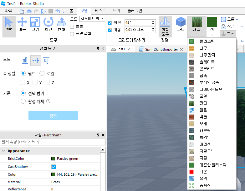Float the 속성 properties panel
245x191 pixels.
coord(98,135)
